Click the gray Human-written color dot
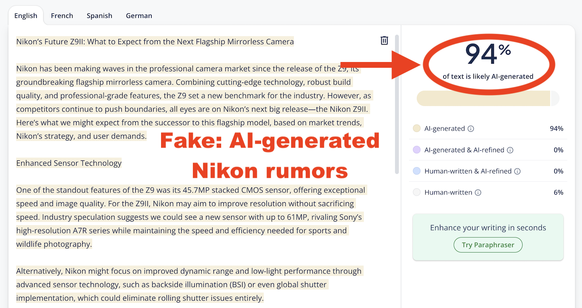Image resolution: width=582 pixels, height=308 pixels. [x=417, y=193]
